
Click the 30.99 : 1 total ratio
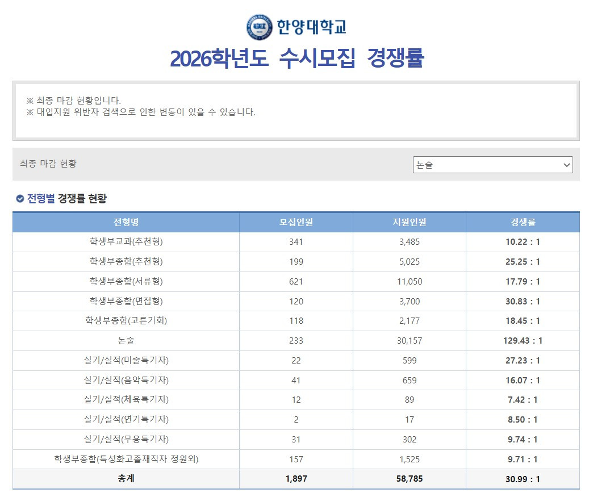click(x=523, y=480)
